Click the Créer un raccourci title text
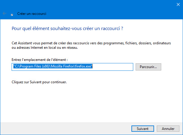 (x=32, y=14)
